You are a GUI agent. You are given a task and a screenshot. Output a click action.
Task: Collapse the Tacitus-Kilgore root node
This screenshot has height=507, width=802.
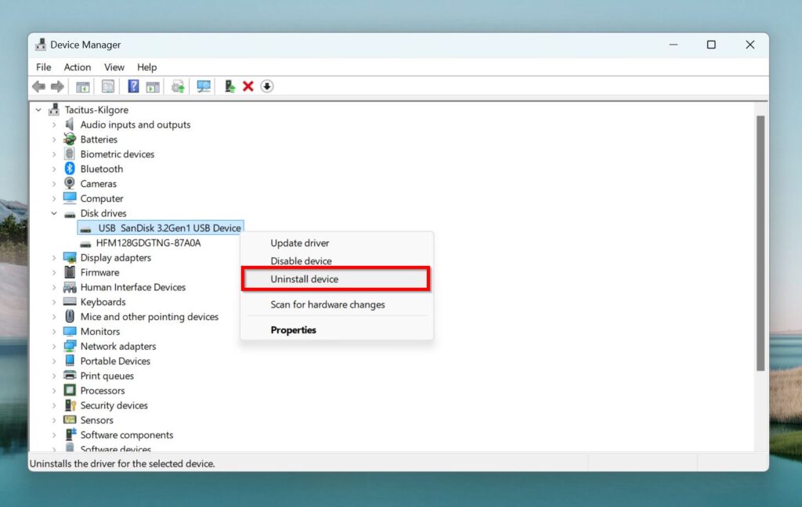click(38, 110)
